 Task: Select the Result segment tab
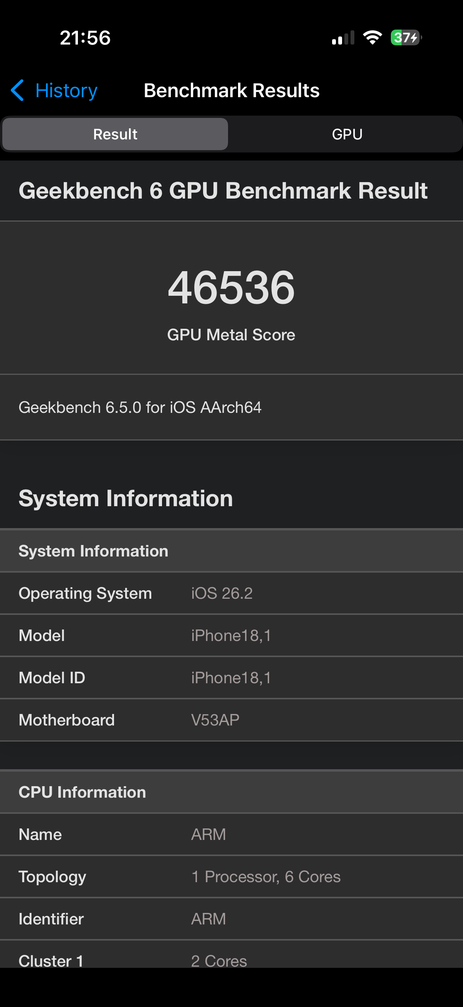click(x=115, y=134)
